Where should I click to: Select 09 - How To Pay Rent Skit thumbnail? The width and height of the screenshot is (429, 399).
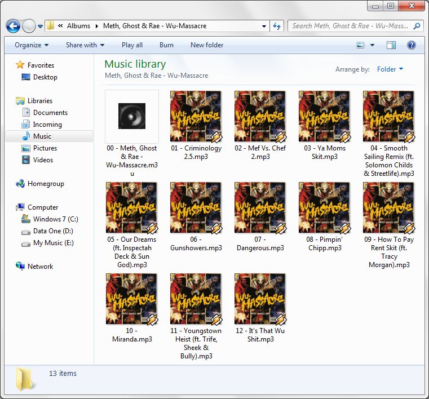pyautogui.click(x=389, y=207)
